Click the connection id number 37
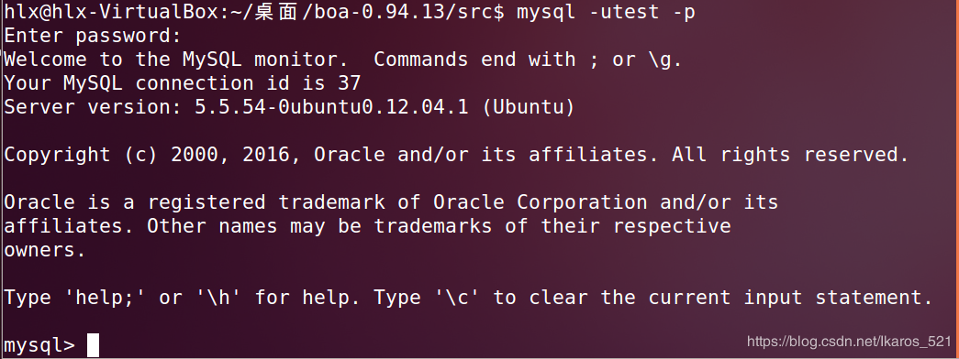 click(x=350, y=83)
